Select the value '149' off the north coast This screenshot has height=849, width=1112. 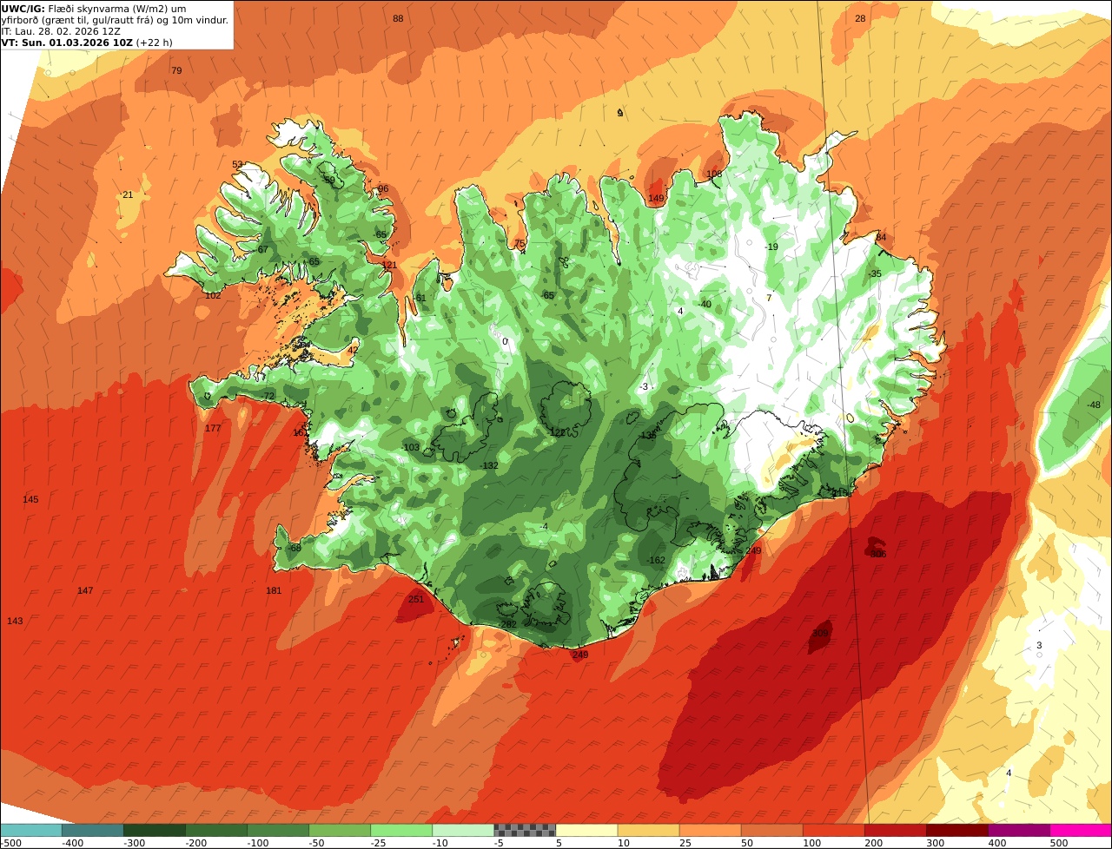tap(656, 199)
